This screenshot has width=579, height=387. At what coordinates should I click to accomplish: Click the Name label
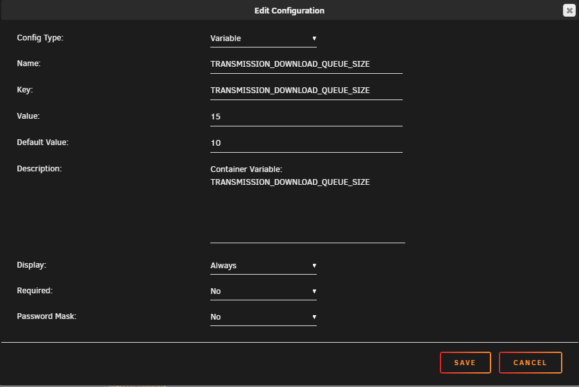pos(29,64)
